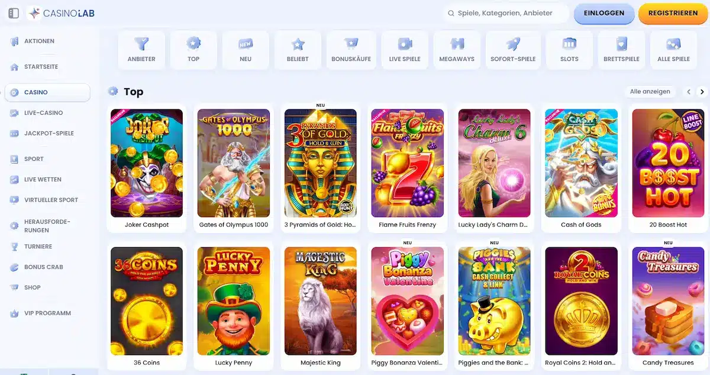
Task: Click the Einloggen button
Action: tap(604, 13)
